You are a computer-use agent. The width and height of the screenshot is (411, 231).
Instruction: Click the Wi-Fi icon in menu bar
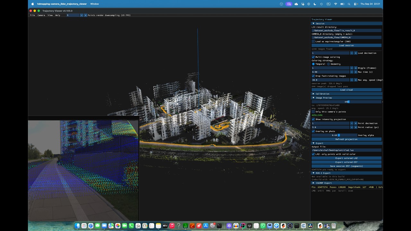click(336, 4)
